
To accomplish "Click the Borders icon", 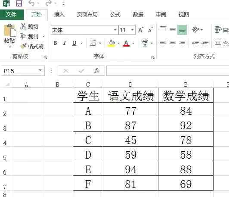I will (93, 43).
